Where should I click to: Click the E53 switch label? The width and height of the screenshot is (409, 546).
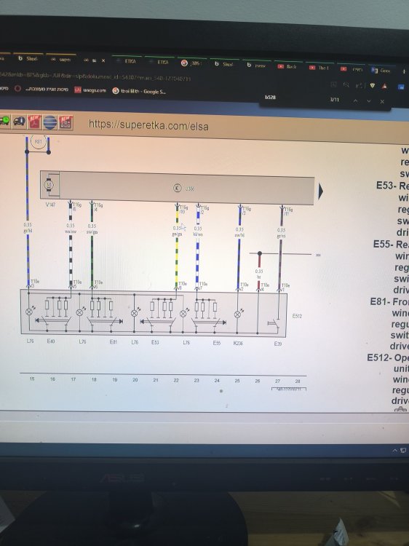(155, 342)
